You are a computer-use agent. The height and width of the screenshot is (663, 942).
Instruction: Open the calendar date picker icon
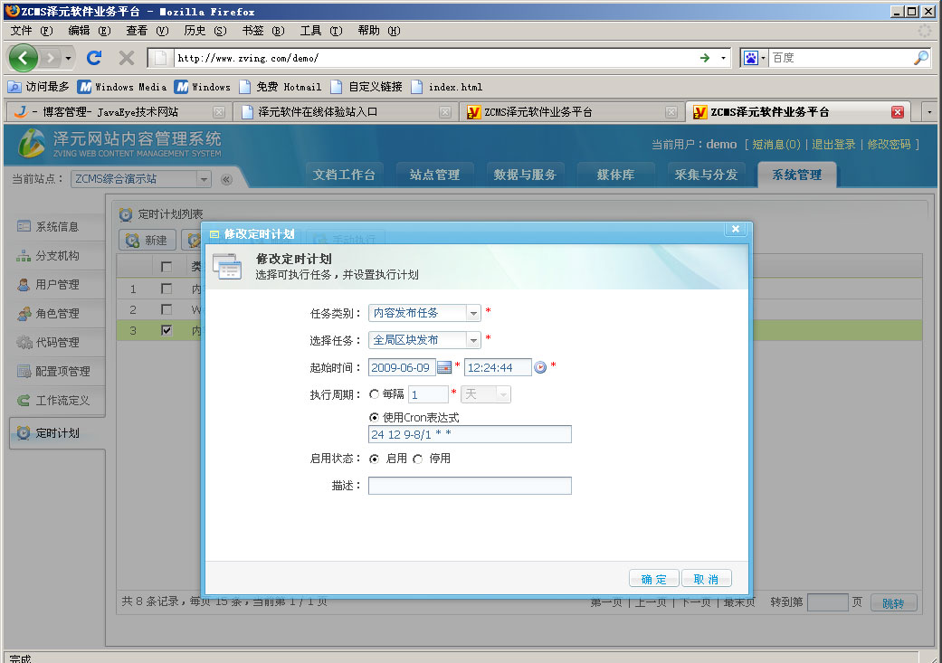[x=444, y=367]
